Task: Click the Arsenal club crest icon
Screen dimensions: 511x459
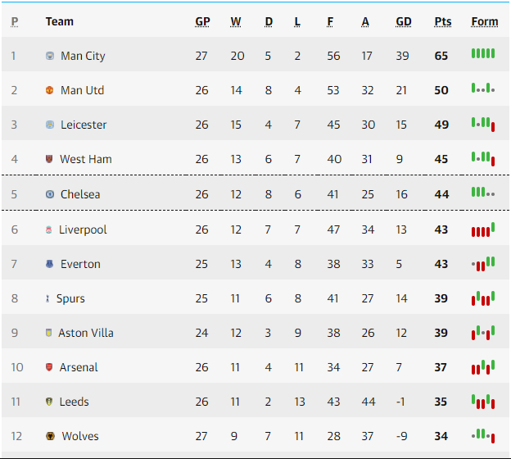Action: [49, 367]
